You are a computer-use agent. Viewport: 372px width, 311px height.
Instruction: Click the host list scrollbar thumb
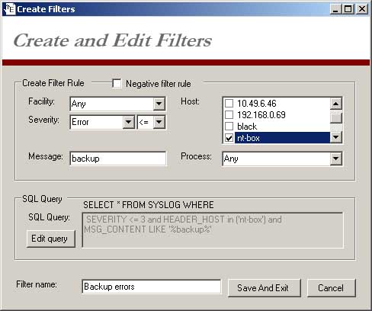[x=336, y=117]
